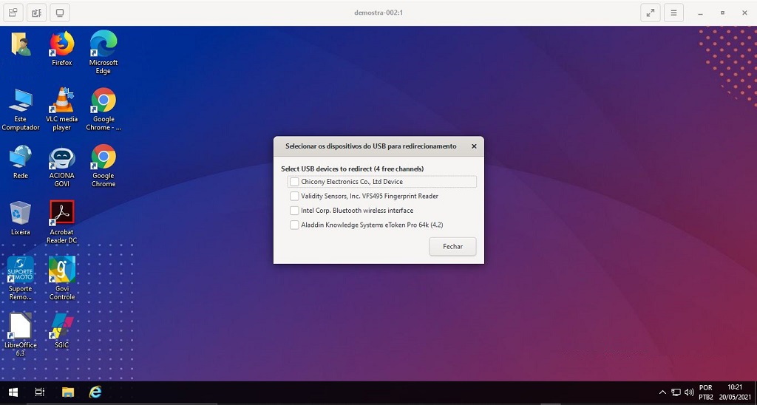Expand the hidden system tray icons chevron
The width and height of the screenshot is (757, 405).
[x=662, y=392]
